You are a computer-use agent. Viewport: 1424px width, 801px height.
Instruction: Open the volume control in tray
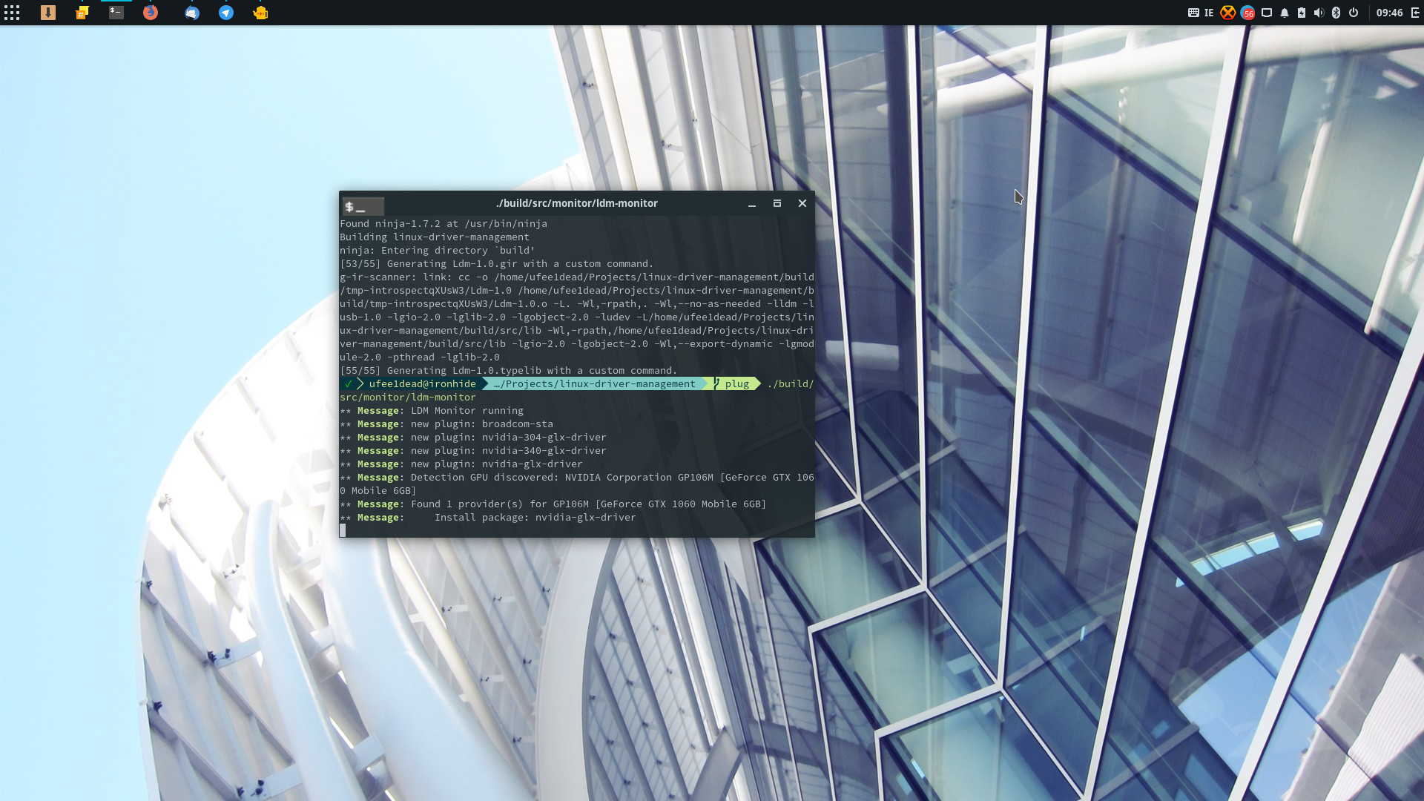[1319, 13]
